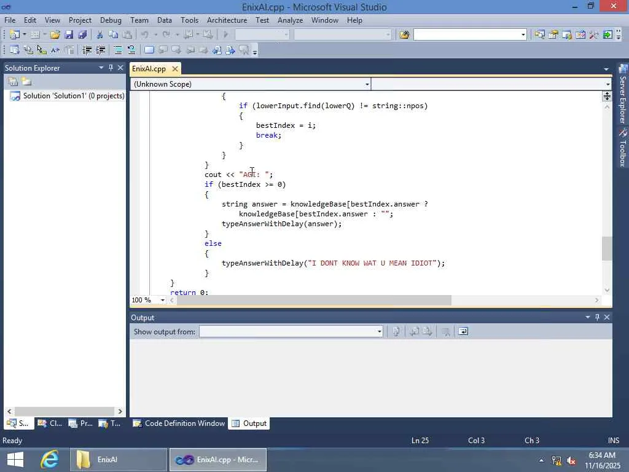
Task: Click in the Find search input field
Action: 466,34
